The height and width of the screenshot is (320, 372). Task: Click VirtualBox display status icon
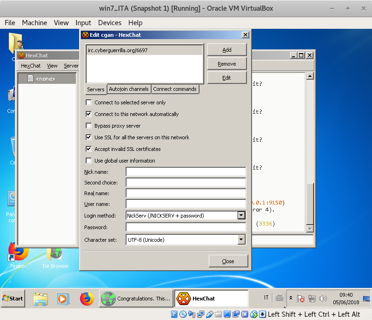click(227, 314)
